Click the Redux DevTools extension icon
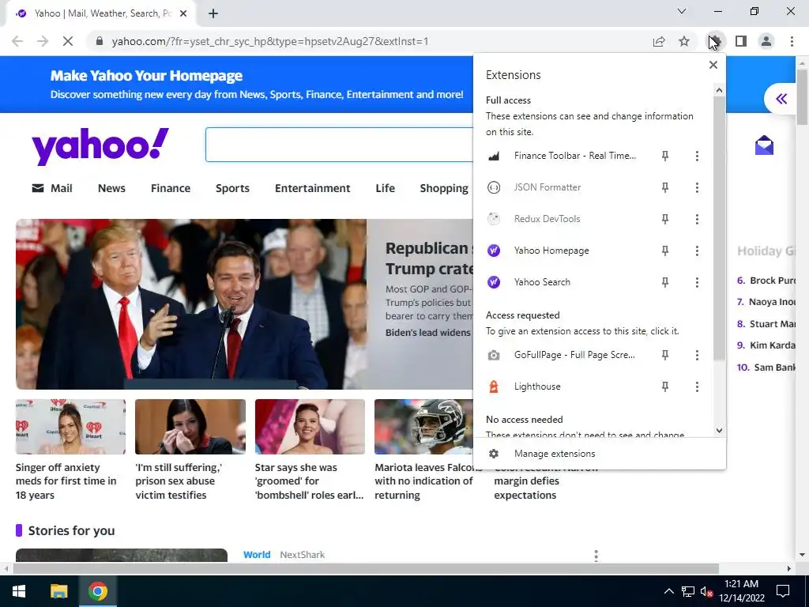Viewport: 809px width, 607px height. (x=494, y=219)
